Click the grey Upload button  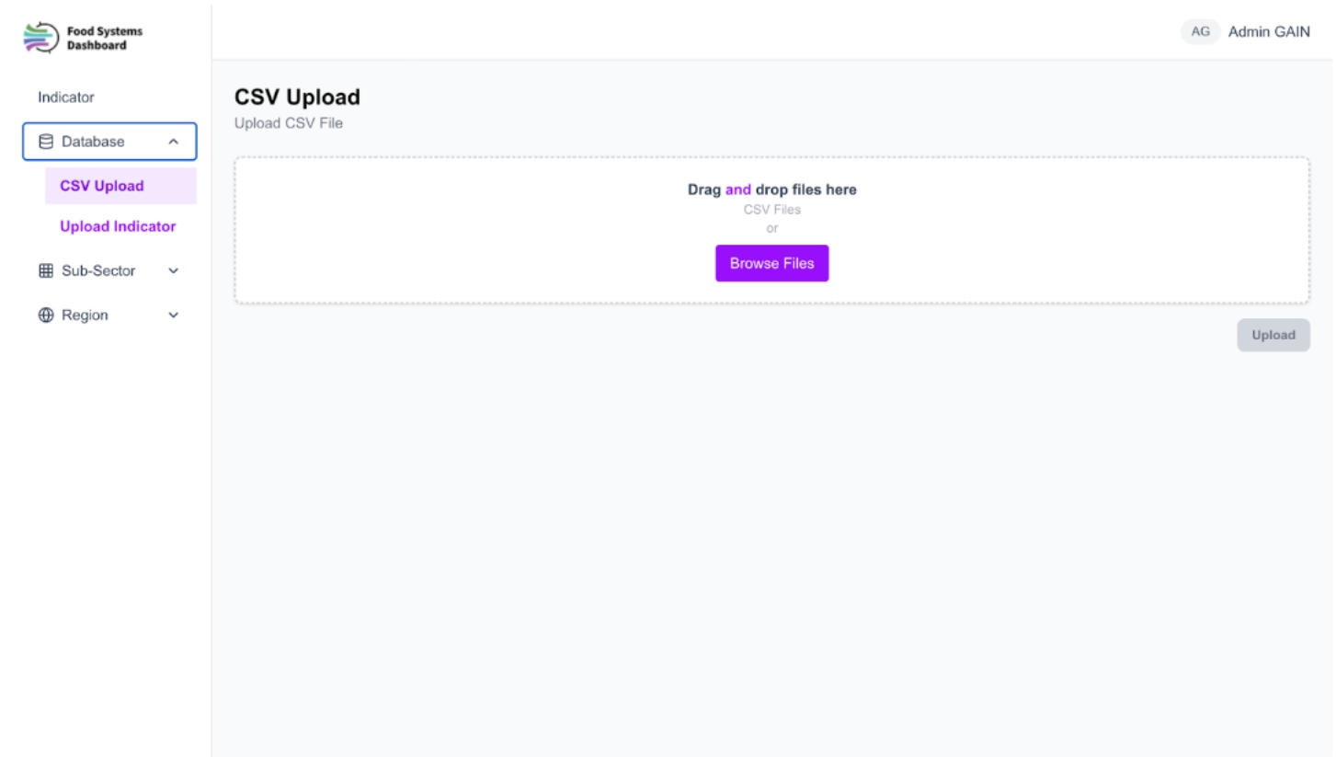[x=1273, y=335]
